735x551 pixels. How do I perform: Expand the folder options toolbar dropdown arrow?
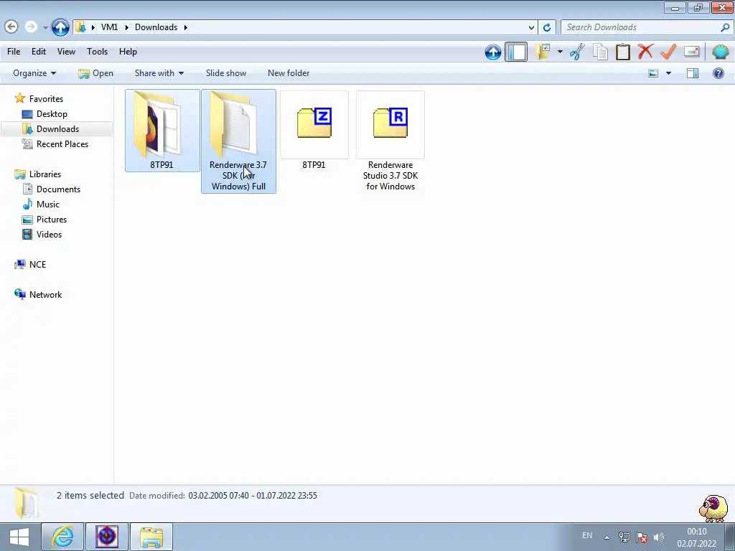pyautogui.click(x=560, y=52)
